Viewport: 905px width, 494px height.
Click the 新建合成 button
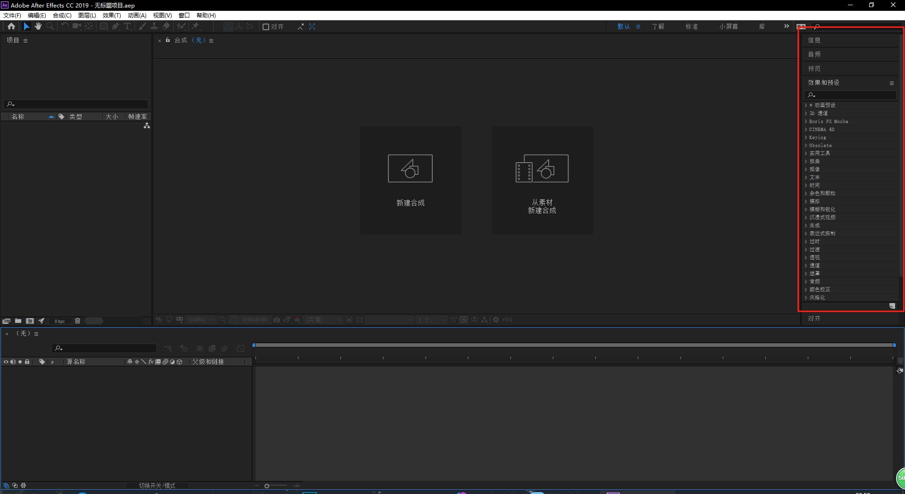click(x=411, y=180)
